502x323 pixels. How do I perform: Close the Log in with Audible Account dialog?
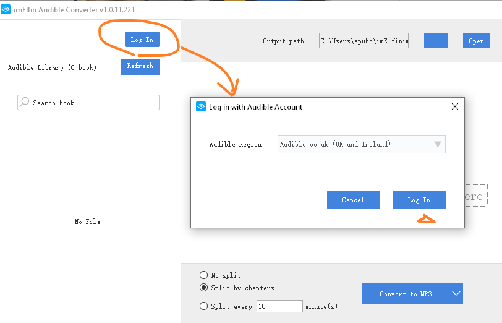point(455,106)
